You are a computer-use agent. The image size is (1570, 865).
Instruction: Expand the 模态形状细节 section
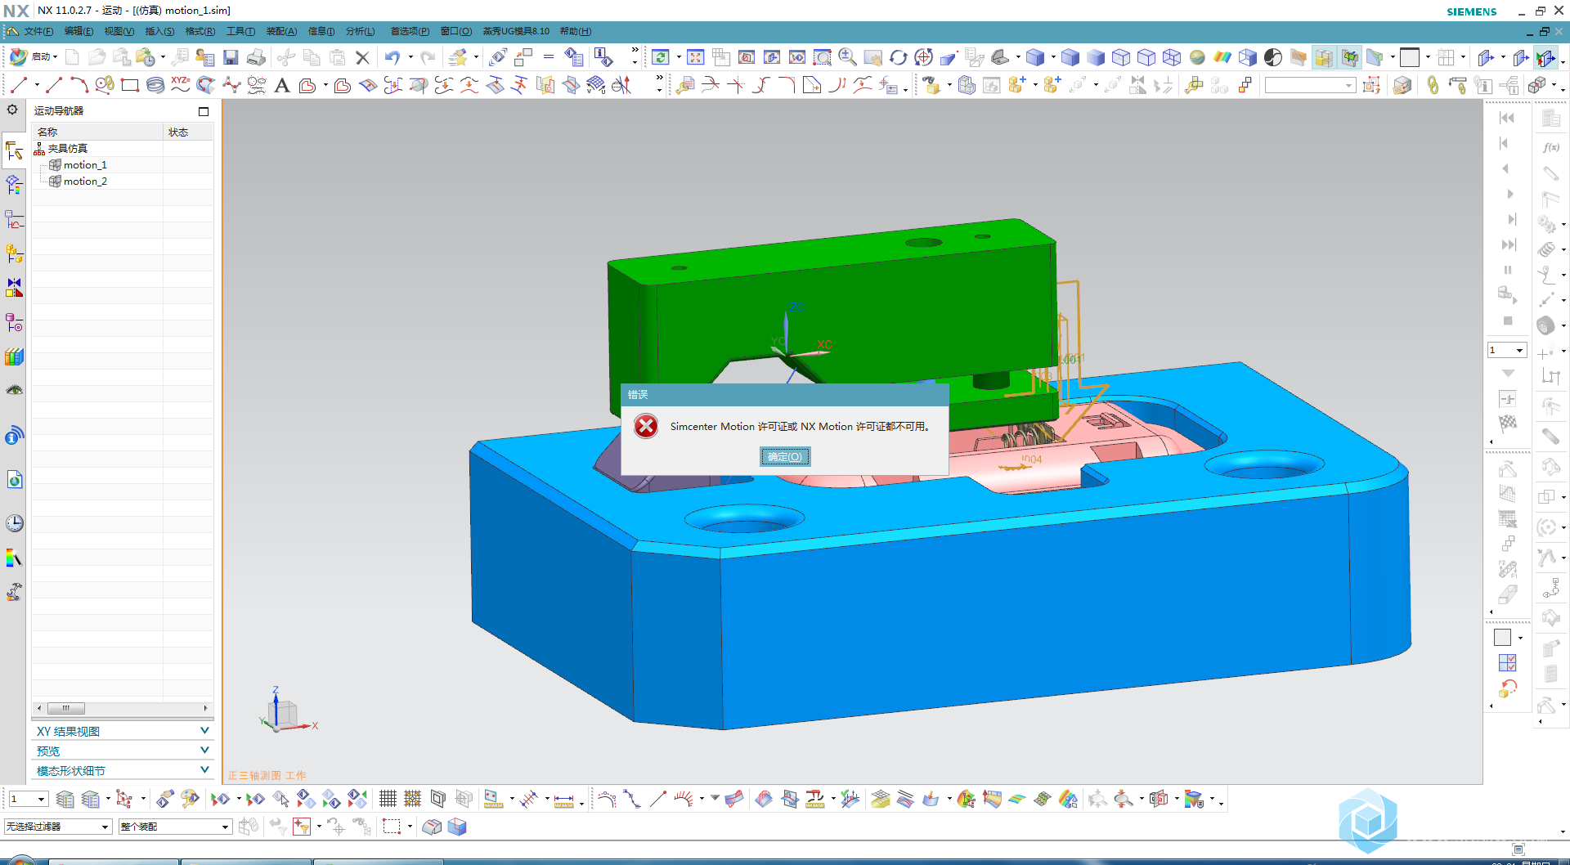tap(123, 770)
